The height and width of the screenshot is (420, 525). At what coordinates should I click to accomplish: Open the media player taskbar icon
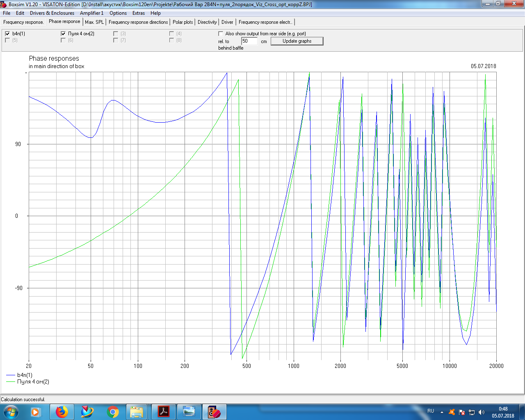[x=36, y=411]
